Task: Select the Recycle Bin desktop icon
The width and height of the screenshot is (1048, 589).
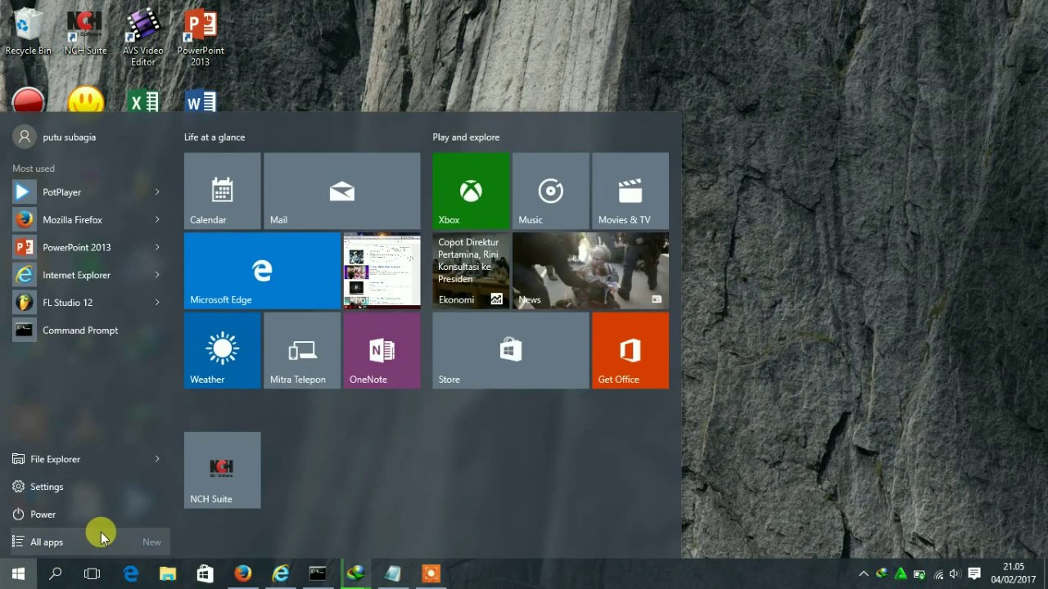Action: coord(28,31)
